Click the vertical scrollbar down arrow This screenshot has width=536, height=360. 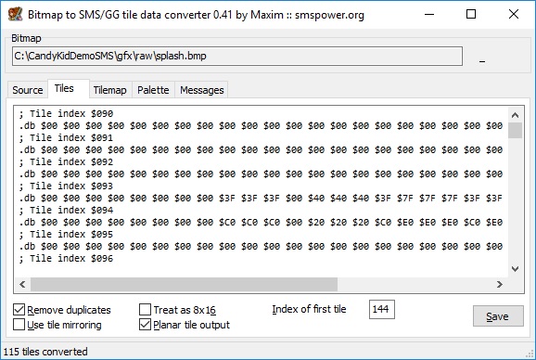pyautogui.click(x=516, y=269)
